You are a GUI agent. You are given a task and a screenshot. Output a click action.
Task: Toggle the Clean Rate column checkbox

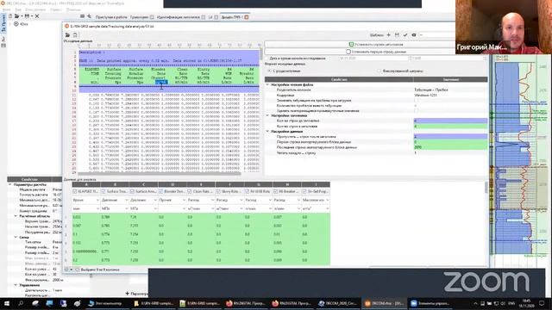(x=190, y=191)
